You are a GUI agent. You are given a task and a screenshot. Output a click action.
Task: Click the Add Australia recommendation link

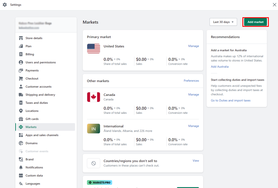(220, 66)
